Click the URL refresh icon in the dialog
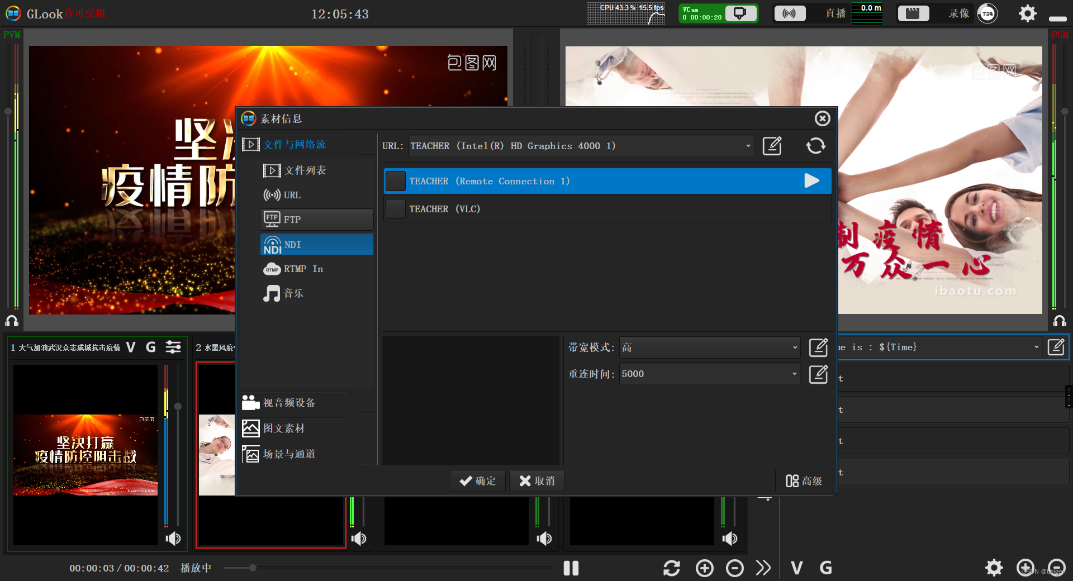This screenshot has height=581, width=1073. [815, 146]
